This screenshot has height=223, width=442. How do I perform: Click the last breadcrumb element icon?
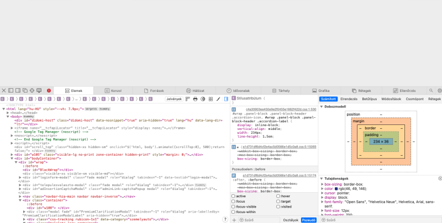(150, 99)
